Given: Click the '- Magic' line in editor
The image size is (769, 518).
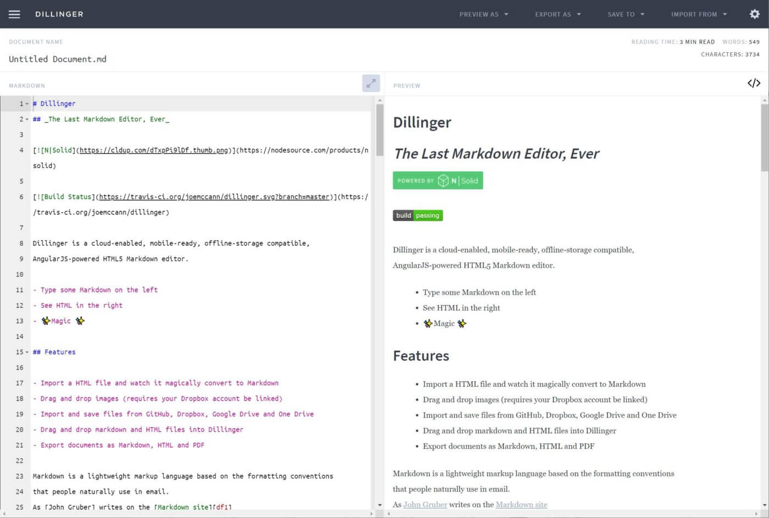Looking at the screenshot, I should (59, 321).
